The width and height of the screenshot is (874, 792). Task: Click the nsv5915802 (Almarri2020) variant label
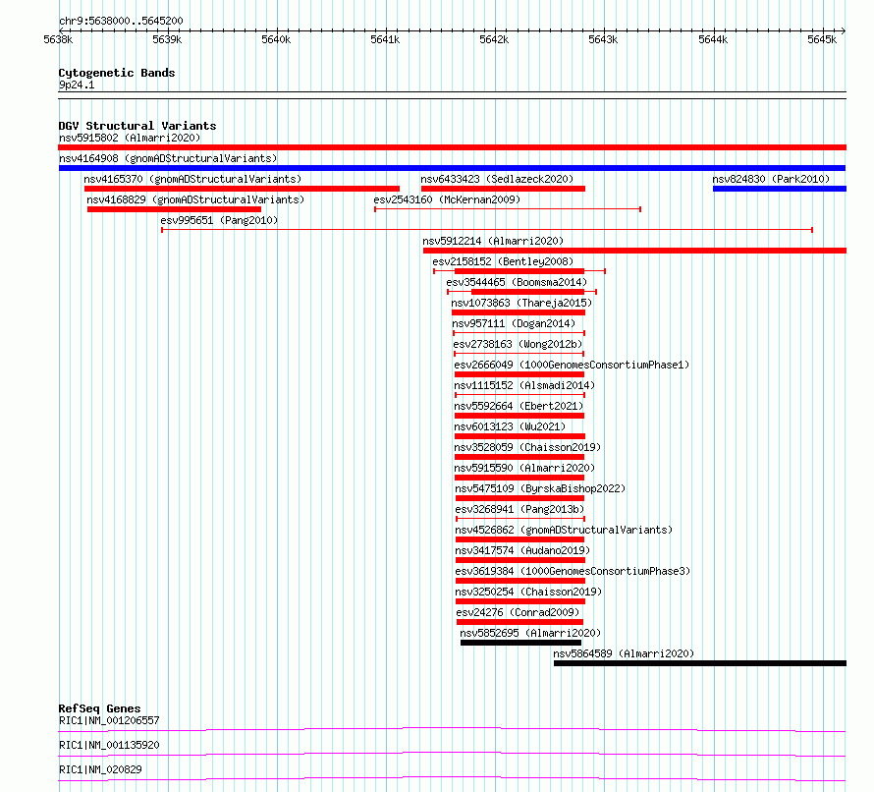coord(130,138)
